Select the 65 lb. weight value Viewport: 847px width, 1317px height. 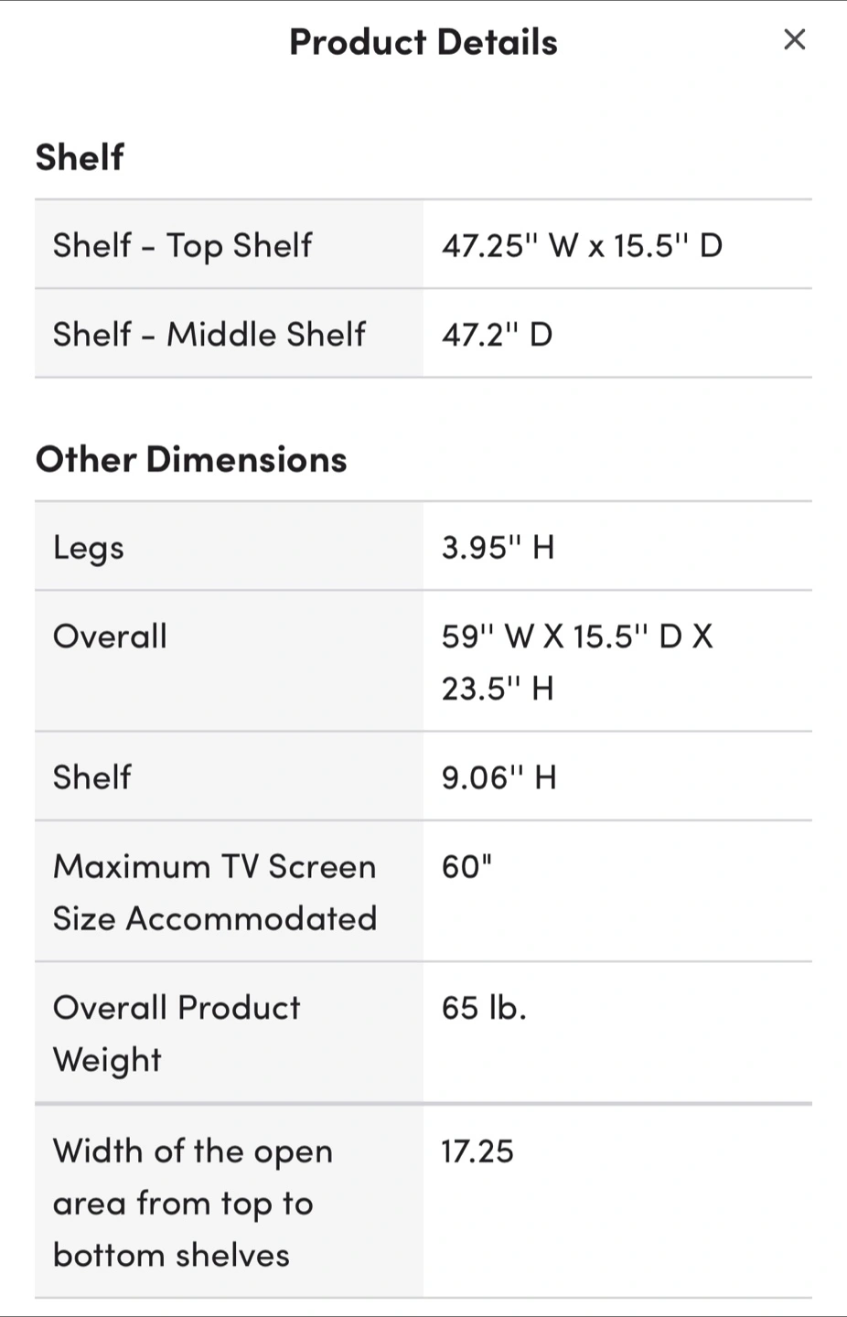coord(484,1007)
